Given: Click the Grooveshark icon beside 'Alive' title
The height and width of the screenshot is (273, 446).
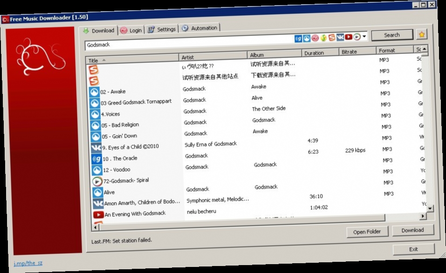Looking at the screenshot, I should pyautogui.click(x=98, y=193).
